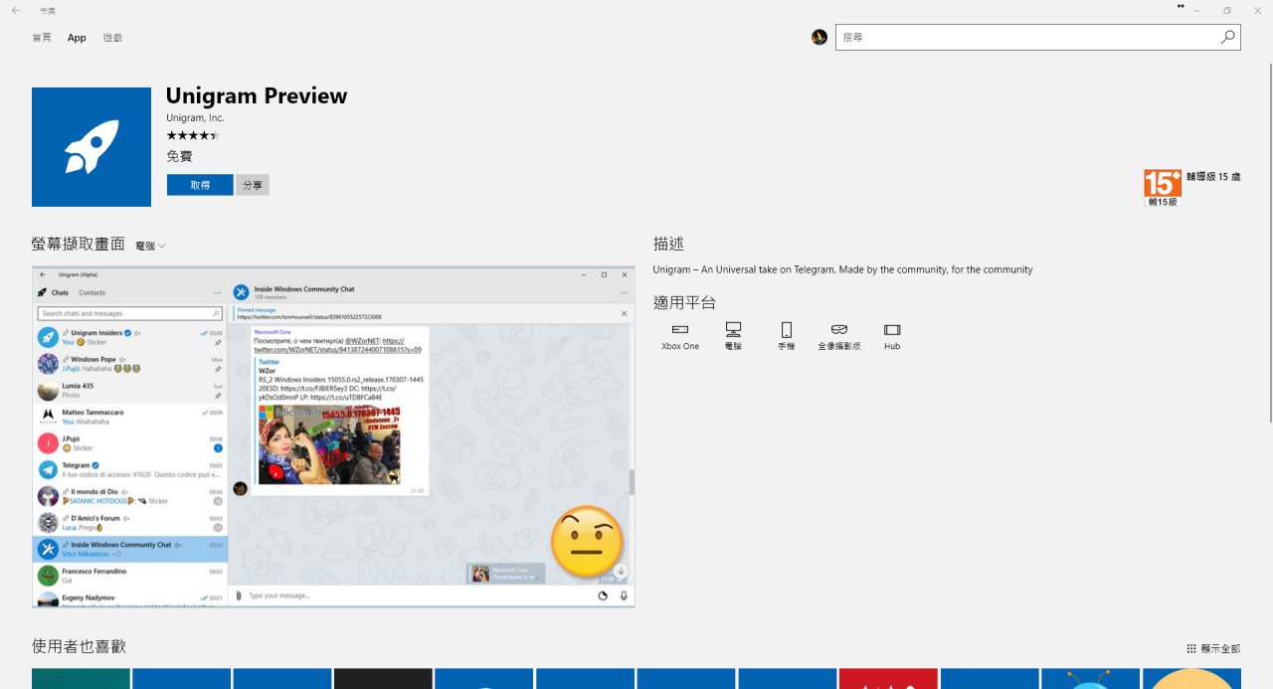Image resolution: width=1273 pixels, height=689 pixels.
Task: Switch to the App tab
Action: 77,38
